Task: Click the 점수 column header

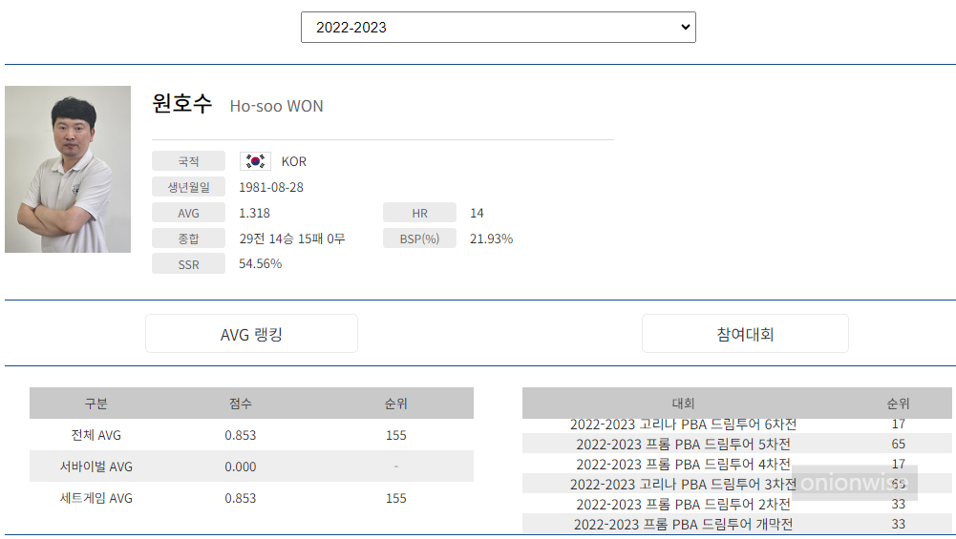Action: click(241, 404)
